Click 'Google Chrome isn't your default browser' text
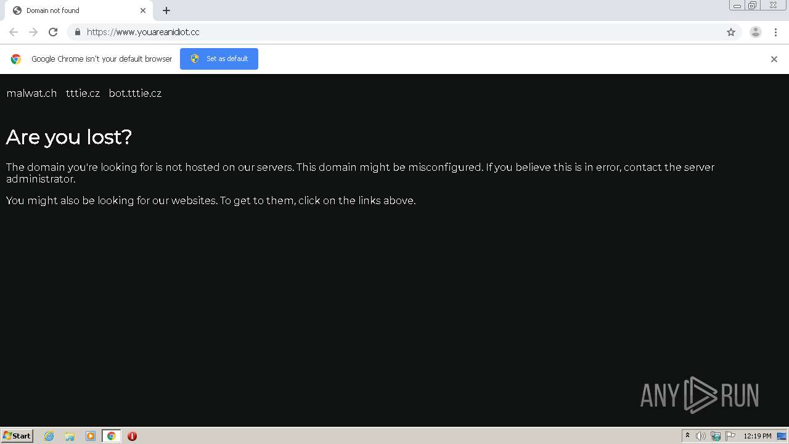The image size is (789, 444). (x=102, y=59)
